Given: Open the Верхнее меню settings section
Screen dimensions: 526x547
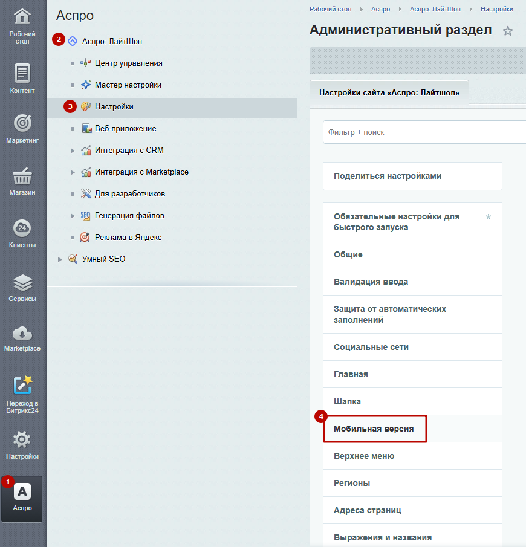Looking at the screenshot, I should [412, 456].
